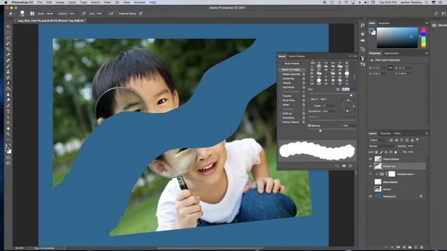Viewport: 447px width, 251px height.
Task: Select the Type tool
Action: pos(8,112)
